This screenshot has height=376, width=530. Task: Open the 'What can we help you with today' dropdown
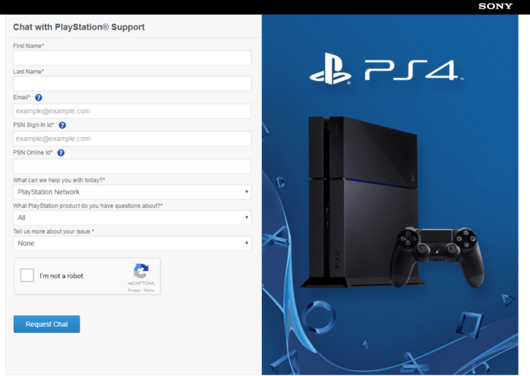132,192
